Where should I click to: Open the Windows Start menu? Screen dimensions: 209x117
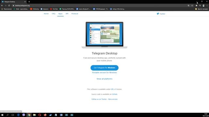pos(2,115)
